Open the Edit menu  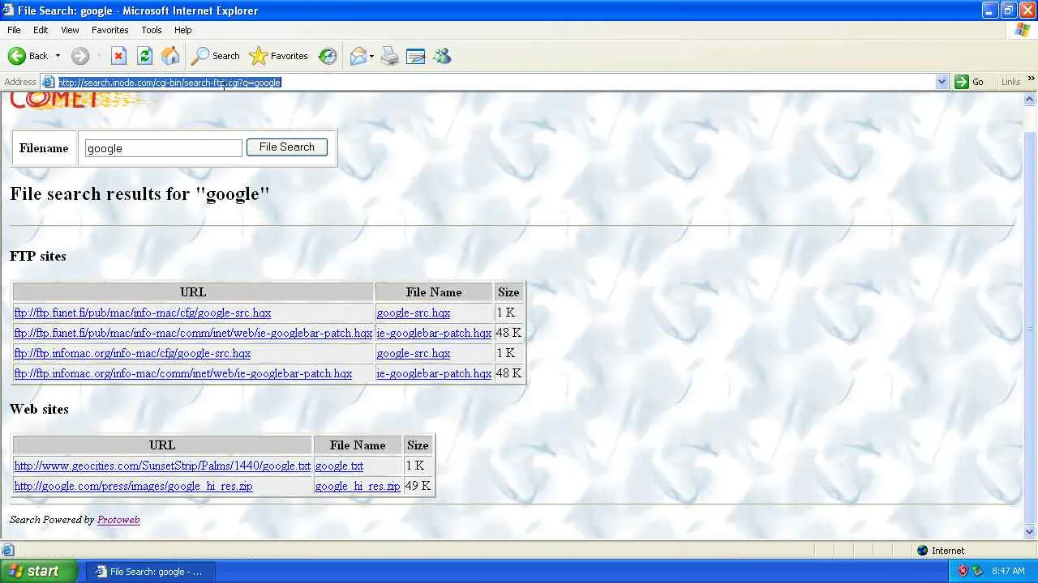tap(41, 30)
